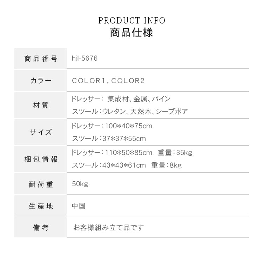This screenshot has height=263, width=263.
Task: Click the 商品仕様 title text
Action: [x=131, y=33]
